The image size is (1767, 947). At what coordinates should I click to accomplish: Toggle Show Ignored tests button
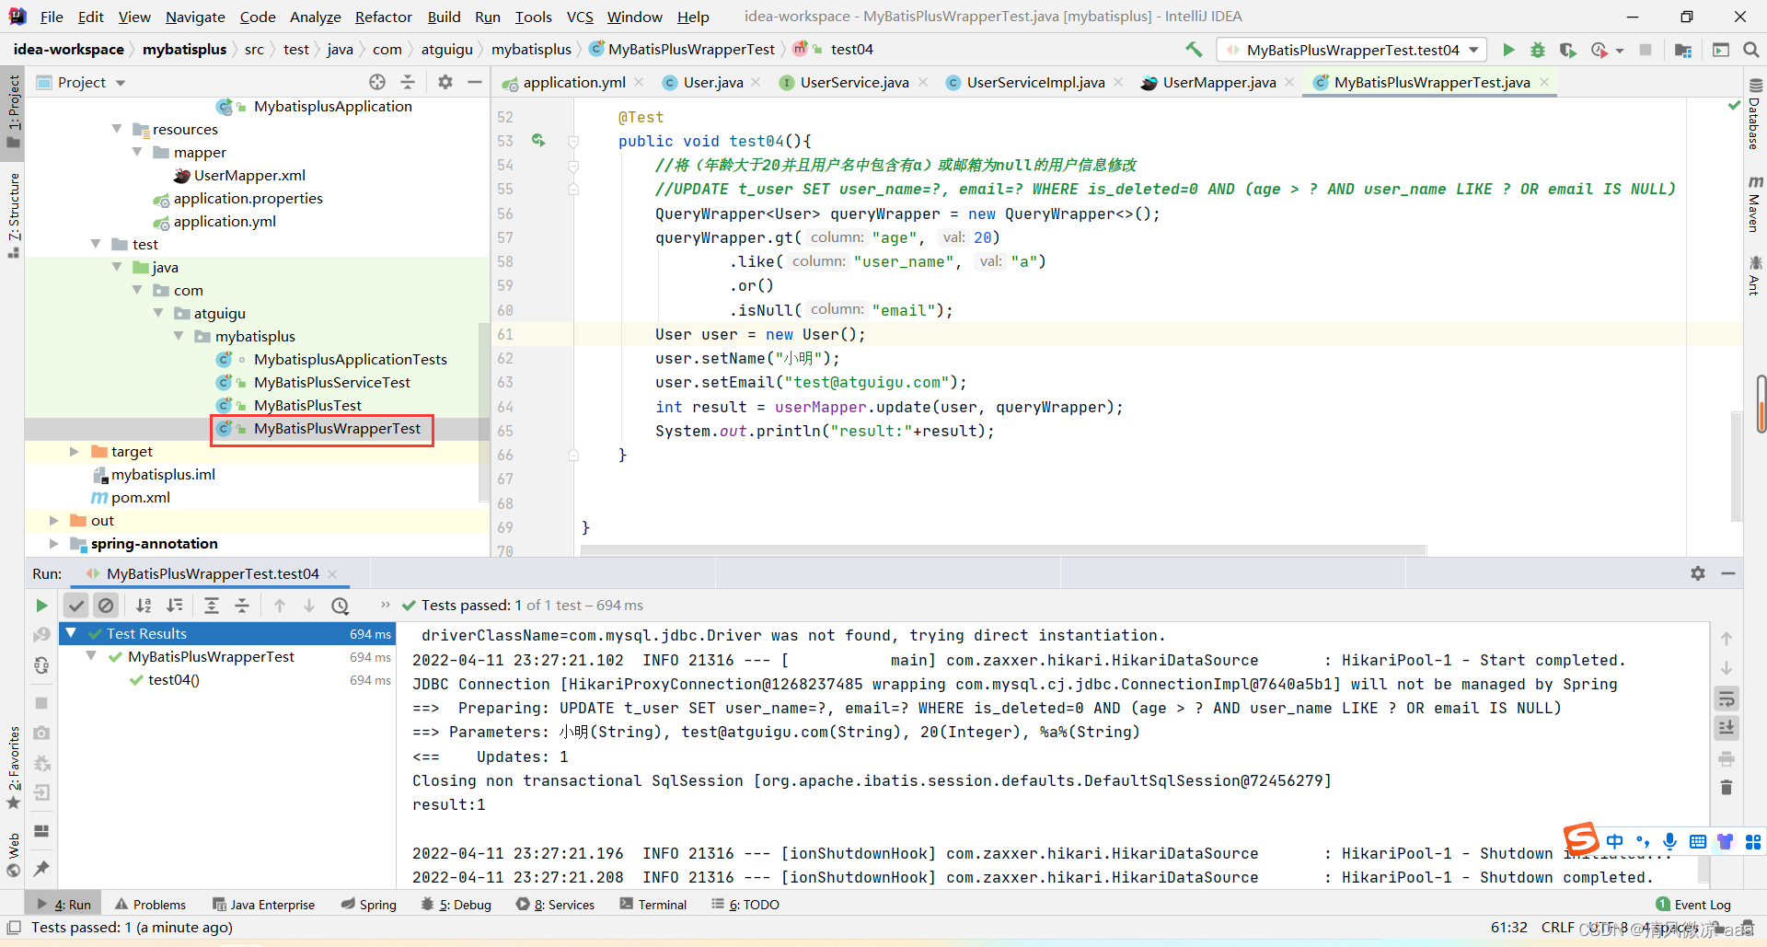[106, 606]
